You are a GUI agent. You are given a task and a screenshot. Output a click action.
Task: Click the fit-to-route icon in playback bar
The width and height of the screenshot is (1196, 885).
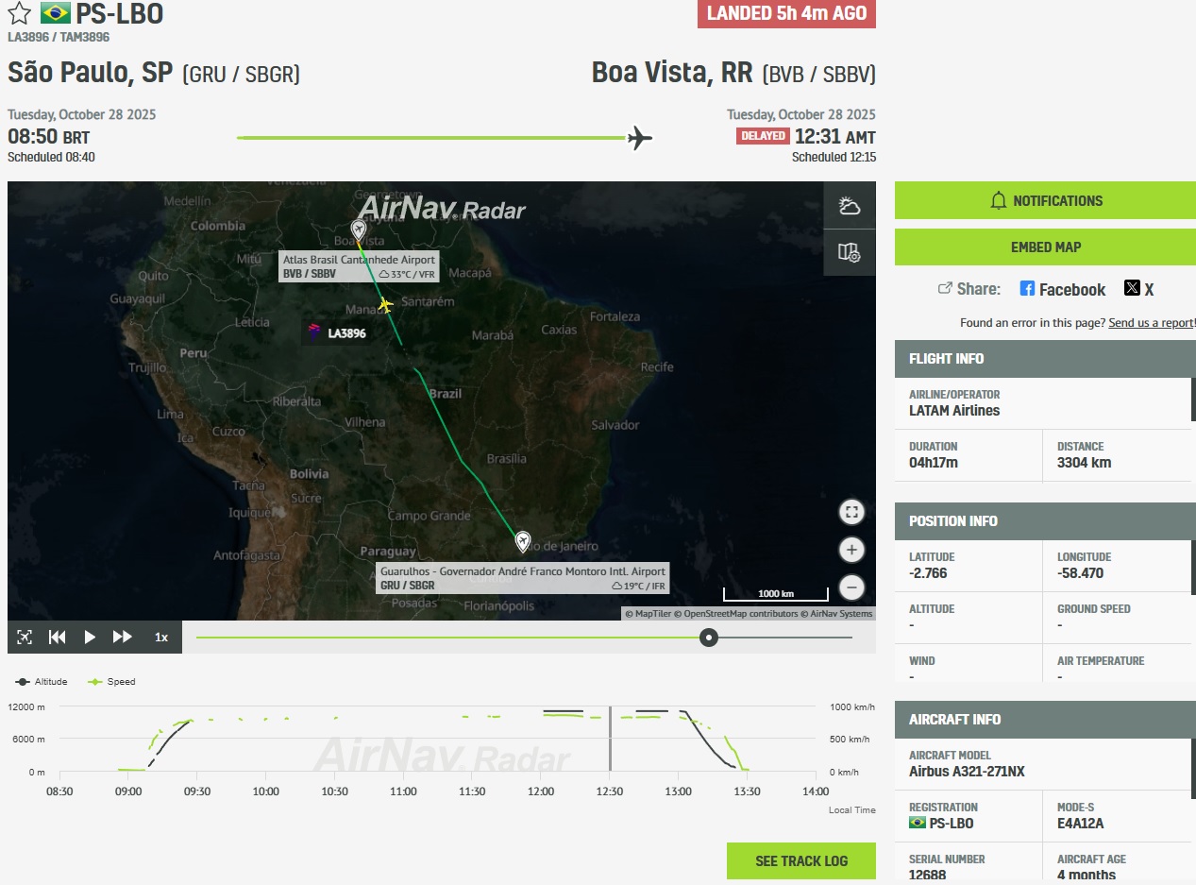point(25,637)
